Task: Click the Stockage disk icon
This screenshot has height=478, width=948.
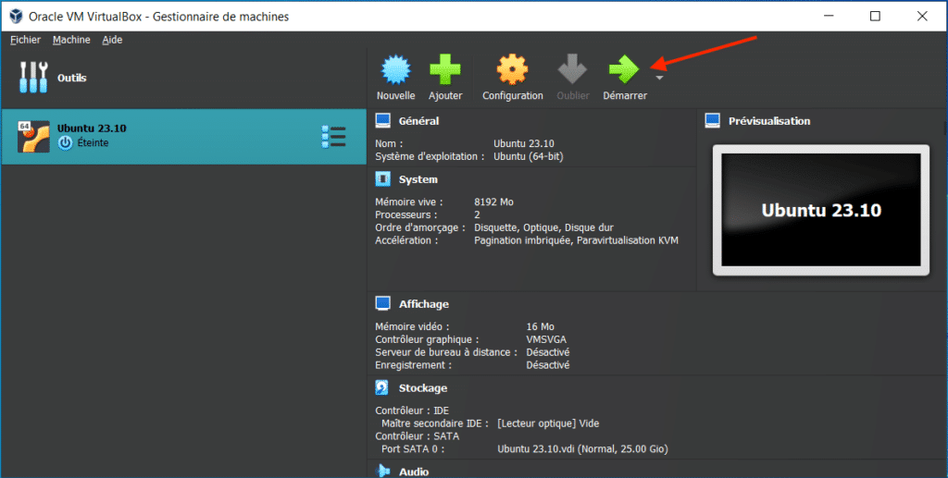Action: coord(382,387)
